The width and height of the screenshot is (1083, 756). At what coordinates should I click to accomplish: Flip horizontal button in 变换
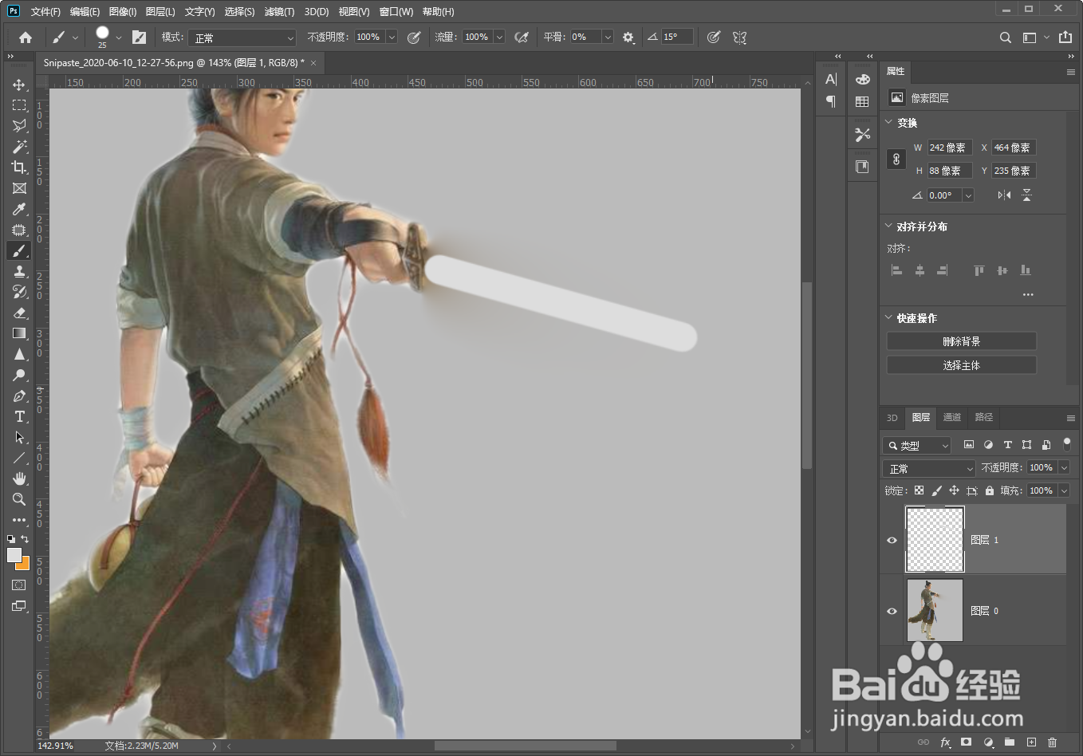[1004, 195]
